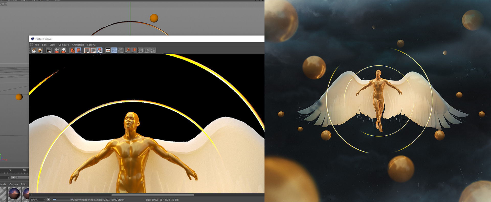Click the horizontal scrollbar thumb of the render

(153, 195)
